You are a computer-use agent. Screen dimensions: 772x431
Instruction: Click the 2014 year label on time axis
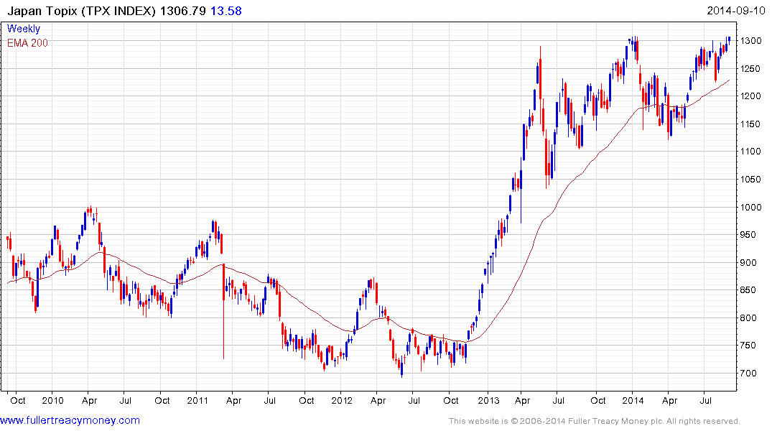click(x=633, y=400)
